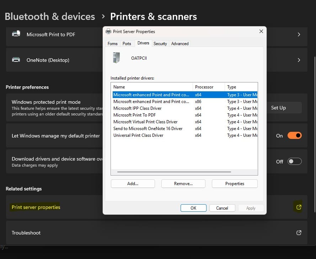
Task: Click the greyed Apply button
Action: coord(251,208)
